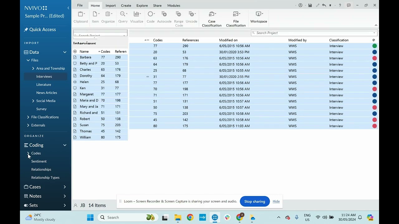This screenshot has height=224, width=399.
Task: Open File Explorer from taskbar
Action: 178,217
